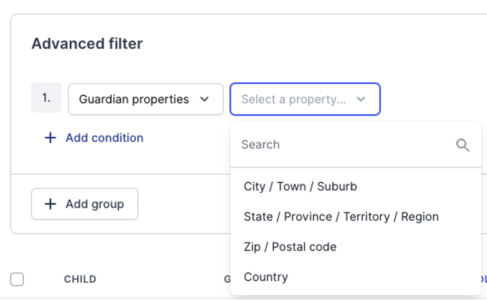Click the condition number 1 badge

pos(46,98)
